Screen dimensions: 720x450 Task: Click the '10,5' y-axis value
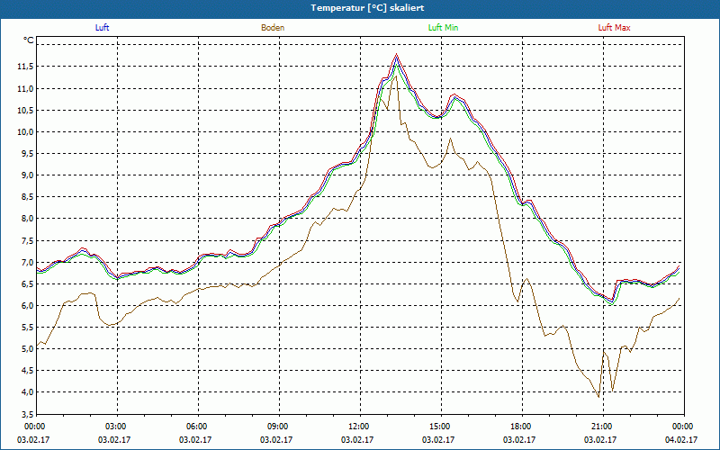coord(25,110)
